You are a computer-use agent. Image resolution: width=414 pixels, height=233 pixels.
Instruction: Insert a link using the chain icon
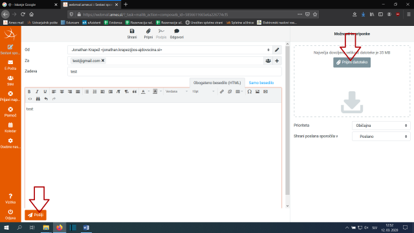point(222,91)
